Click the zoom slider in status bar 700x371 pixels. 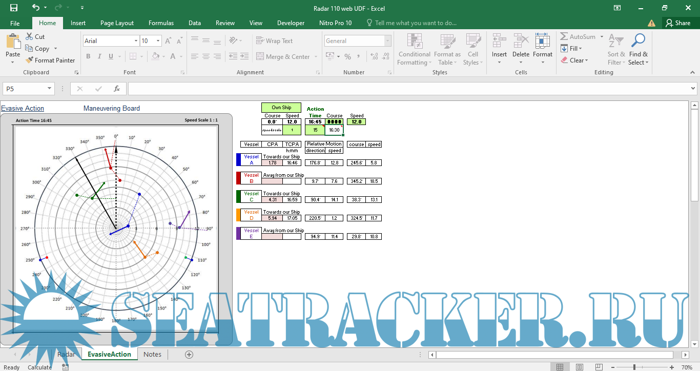pyautogui.click(x=634, y=367)
